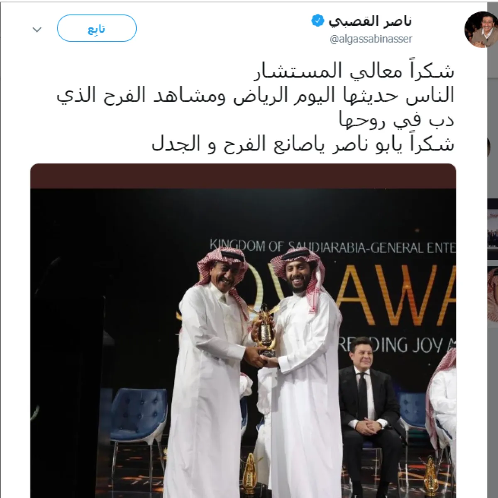Open the tweet options chevron menu
The width and height of the screenshot is (498, 498).
37,29
